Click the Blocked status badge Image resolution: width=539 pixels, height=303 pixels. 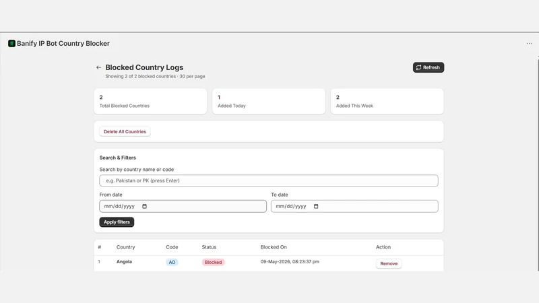(213, 262)
